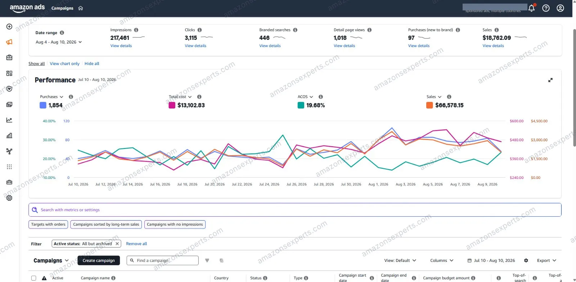Click the Create campaign button

(99, 260)
